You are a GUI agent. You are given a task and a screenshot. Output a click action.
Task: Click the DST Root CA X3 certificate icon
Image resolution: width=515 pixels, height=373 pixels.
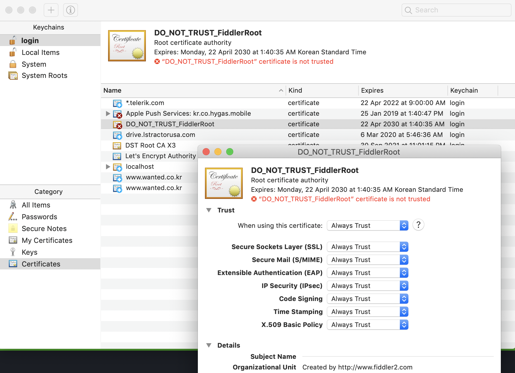pyautogui.click(x=117, y=145)
